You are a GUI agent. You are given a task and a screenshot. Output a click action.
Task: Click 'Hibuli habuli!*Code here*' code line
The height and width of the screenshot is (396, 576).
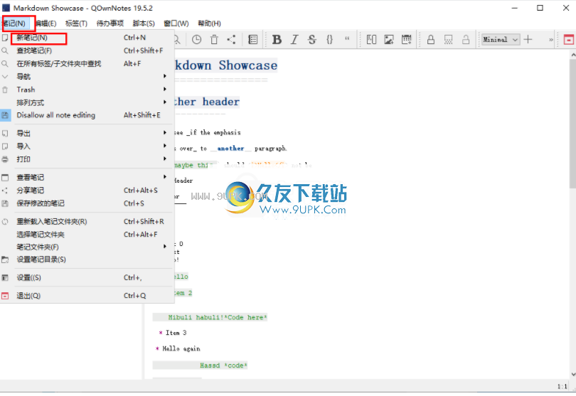pyautogui.click(x=218, y=317)
